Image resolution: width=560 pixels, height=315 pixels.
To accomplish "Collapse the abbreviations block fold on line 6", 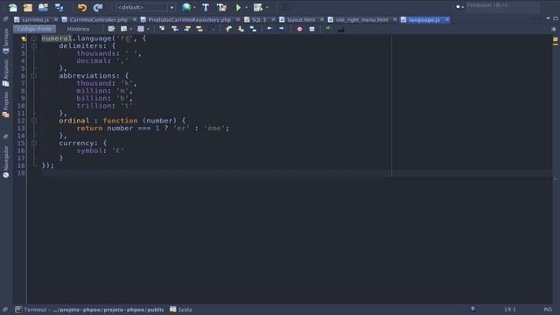I will (x=34, y=76).
